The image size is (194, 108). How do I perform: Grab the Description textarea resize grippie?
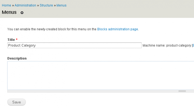tap(182, 91)
